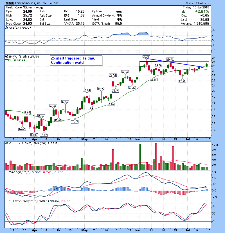The width and height of the screenshot is (225, 233).
Task: Click the Volume 1.34M, EMA(20) 2.33M legend
Action: pyautogui.click(x=33, y=143)
